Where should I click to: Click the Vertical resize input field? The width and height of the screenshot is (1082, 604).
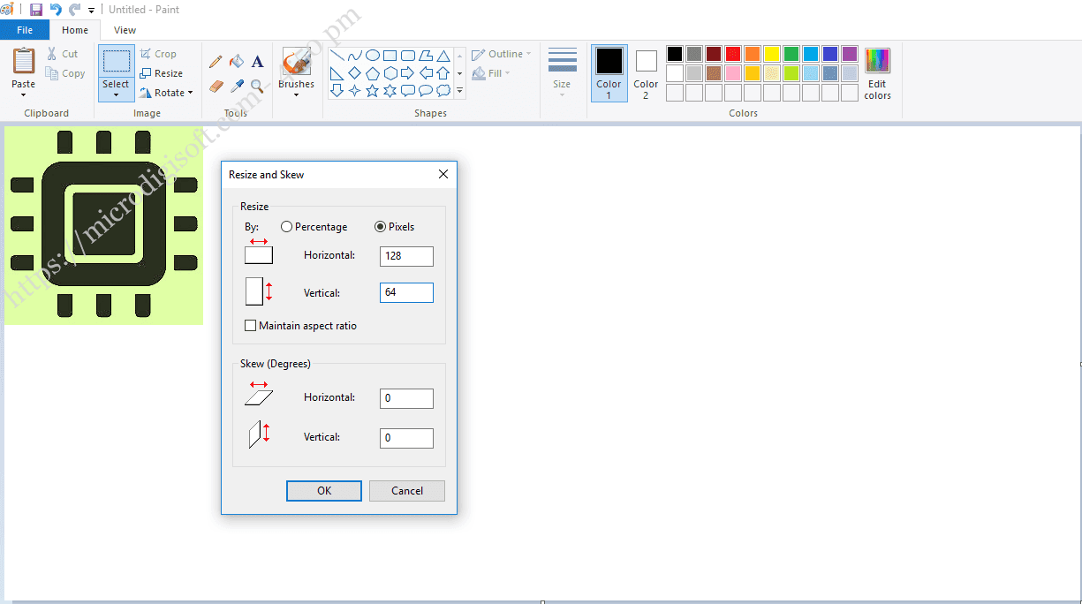click(406, 292)
